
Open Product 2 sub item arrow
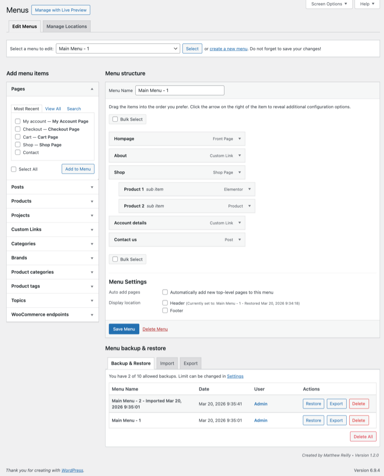point(249,206)
